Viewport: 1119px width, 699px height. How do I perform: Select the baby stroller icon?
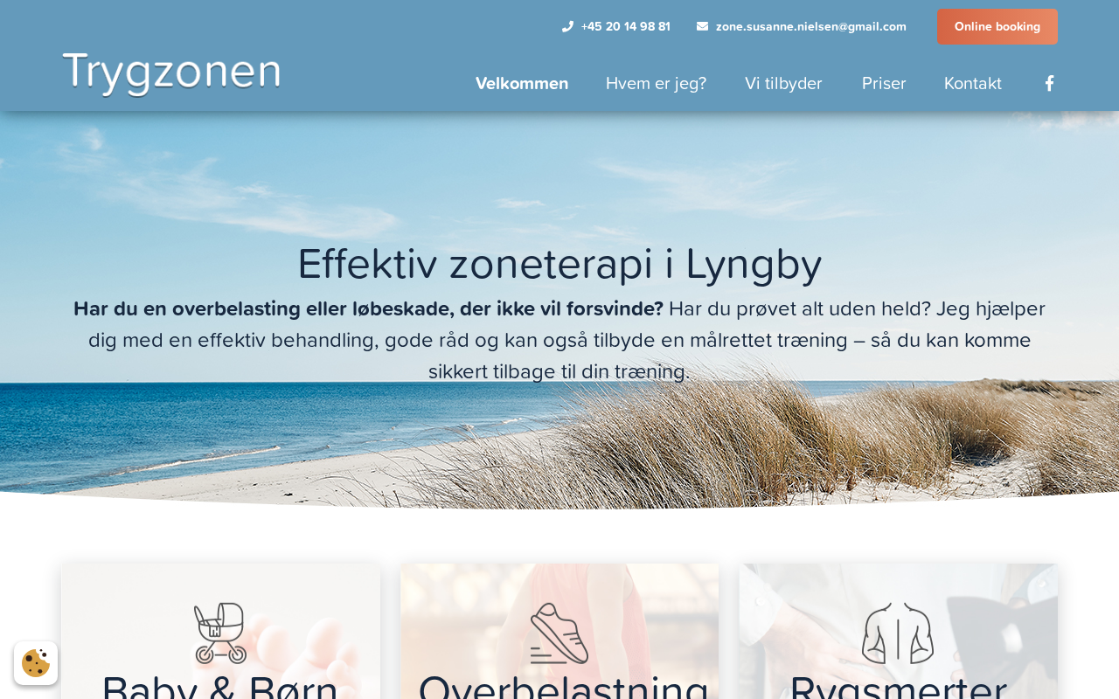point(220,633)
